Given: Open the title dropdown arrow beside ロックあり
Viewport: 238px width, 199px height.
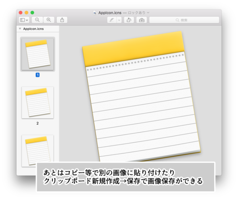Looking at the screenshot, I should point(148,13).
